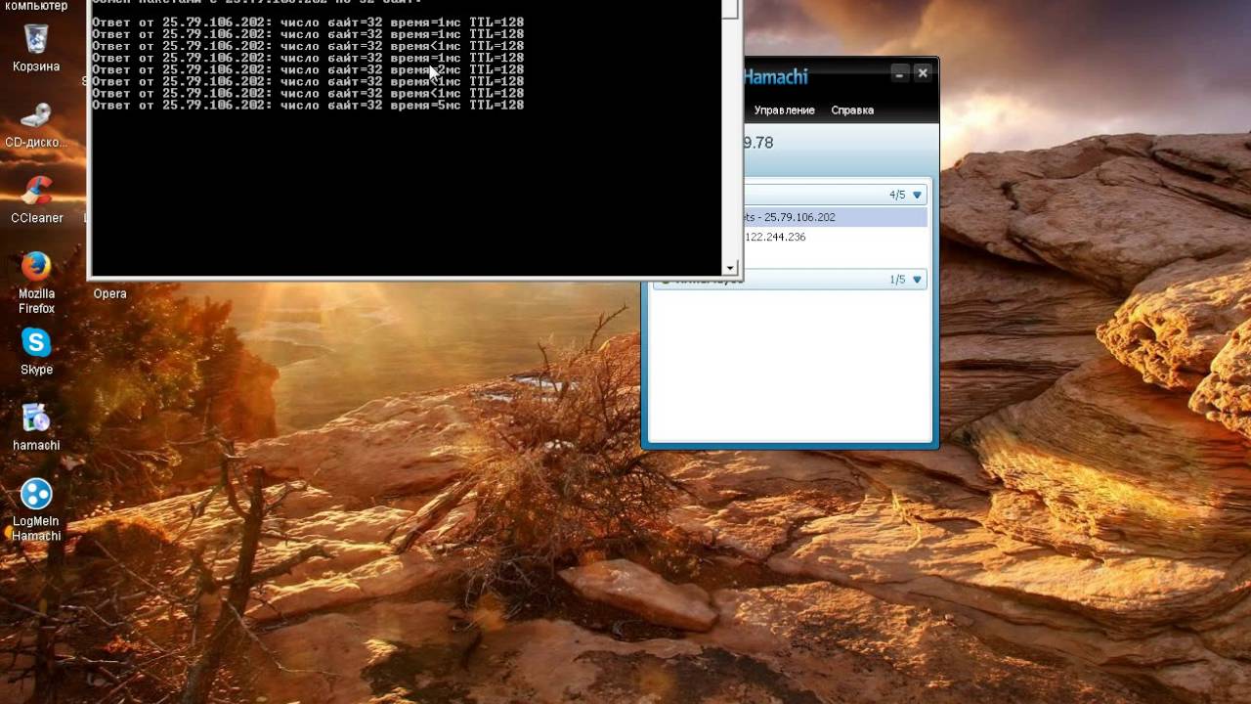Minimize the Hamachi window
Viewport: 1251px width, 704px height.
pos(899,73)
